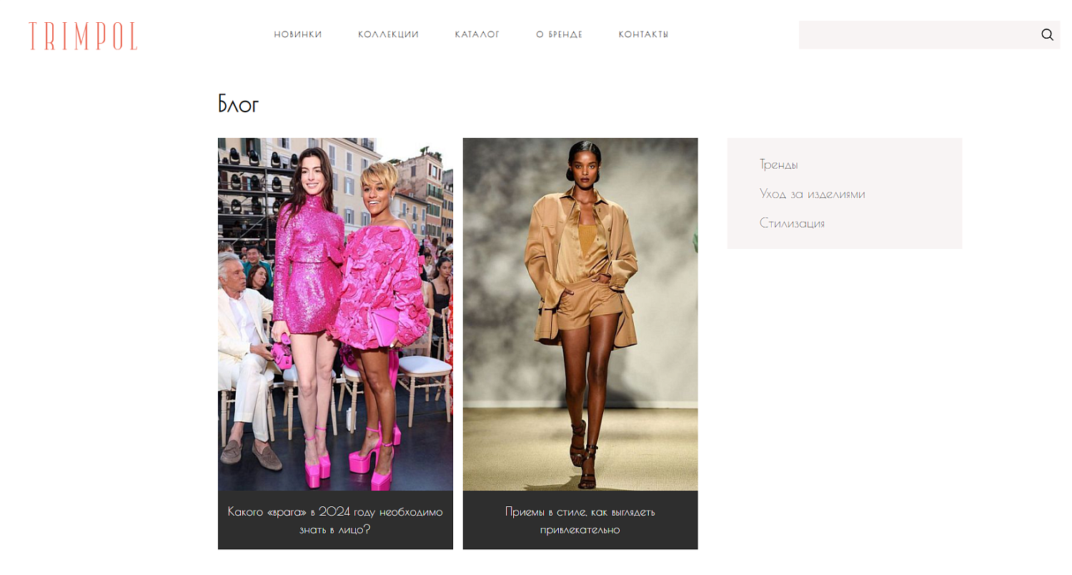Focus the search input field

coord(915,35)
